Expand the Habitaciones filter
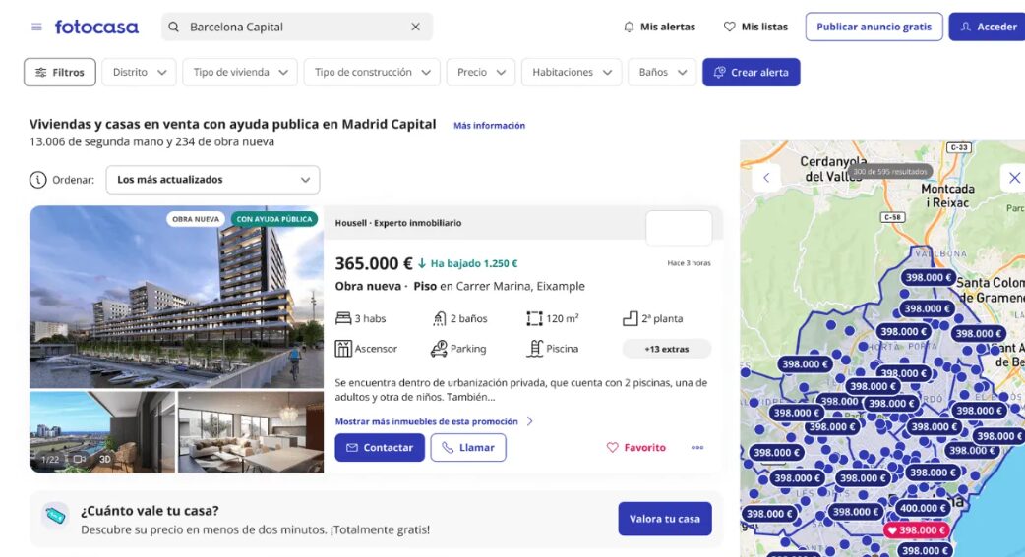This screenshot has width=1025, height=557. 571,72
